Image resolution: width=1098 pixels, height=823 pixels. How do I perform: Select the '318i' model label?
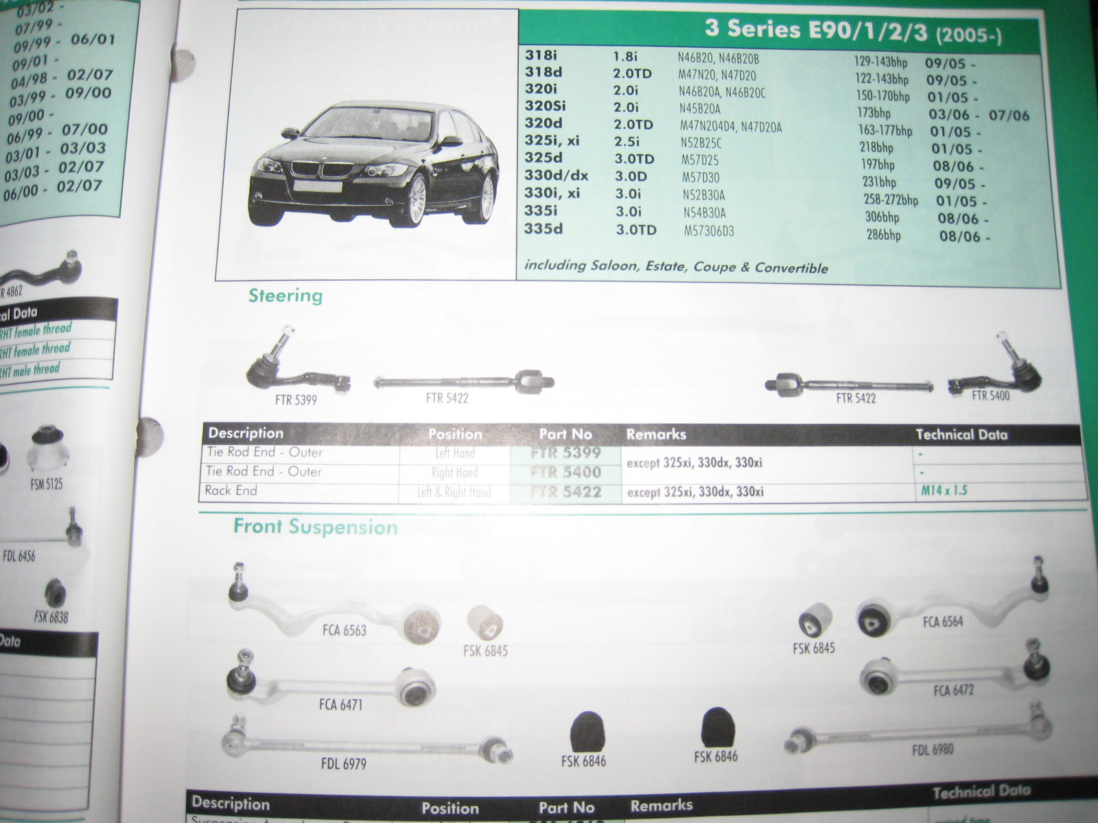541,55
